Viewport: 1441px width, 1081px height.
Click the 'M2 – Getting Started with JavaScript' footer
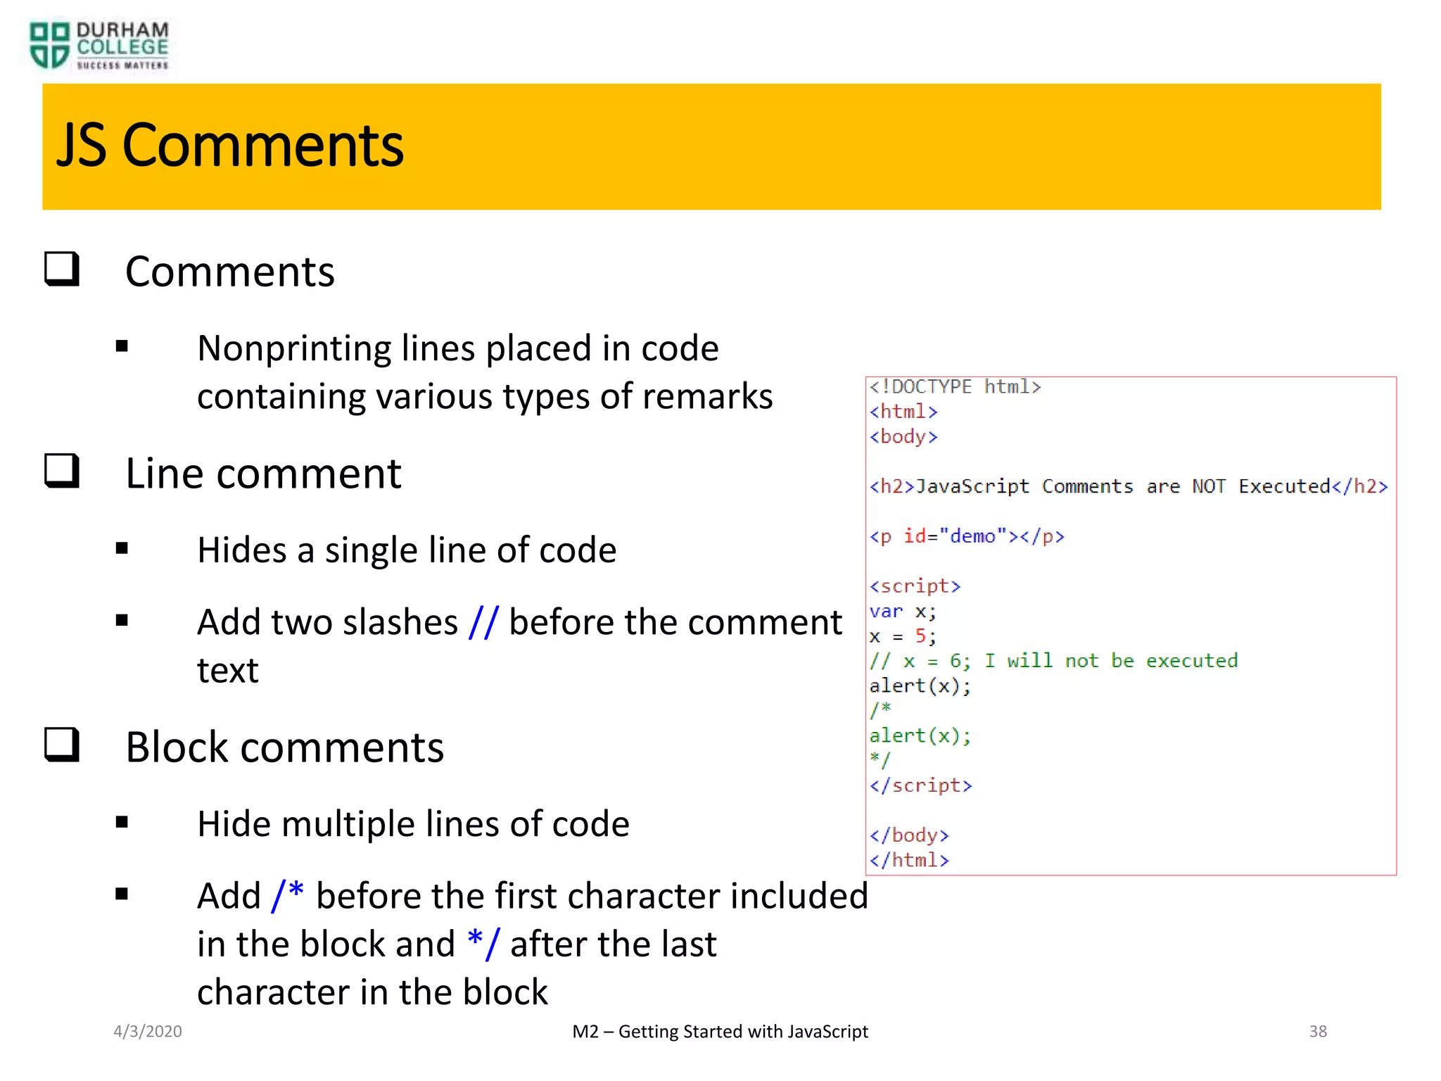720,1032
